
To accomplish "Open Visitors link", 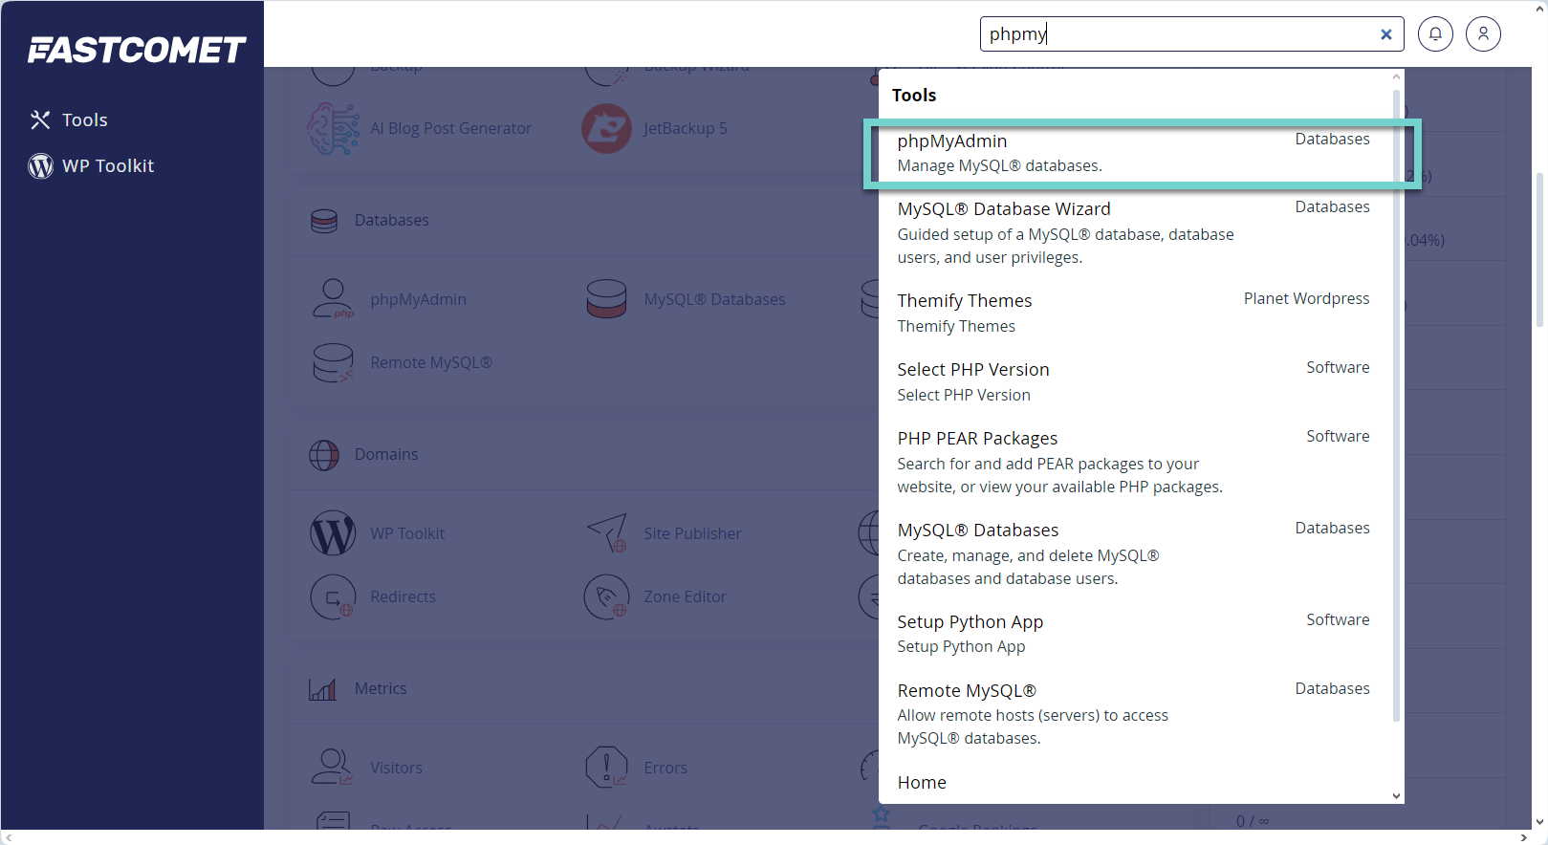I will [396, 768].
